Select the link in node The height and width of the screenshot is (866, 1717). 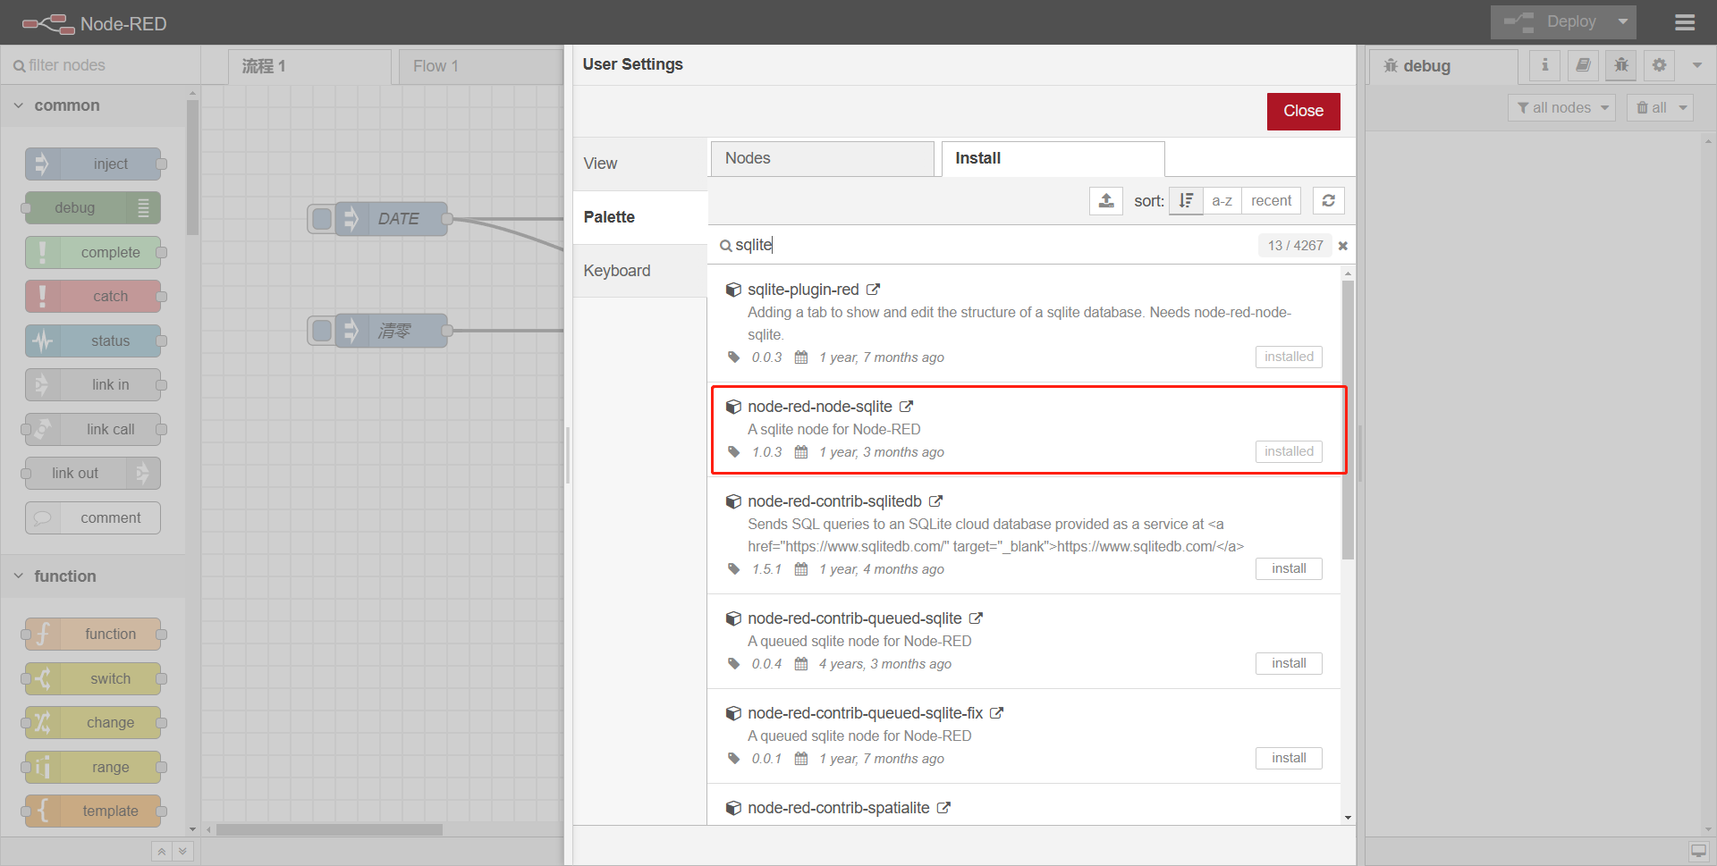click(x=94, y=385)
